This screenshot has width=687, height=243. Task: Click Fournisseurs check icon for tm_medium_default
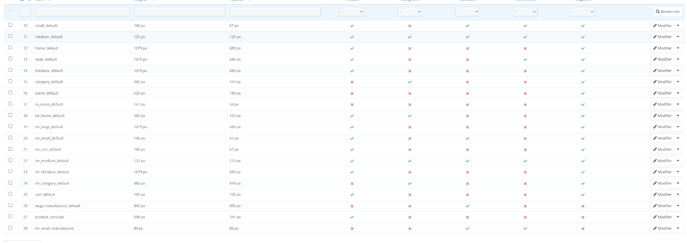pyautogui.click(x=525, y=161)
